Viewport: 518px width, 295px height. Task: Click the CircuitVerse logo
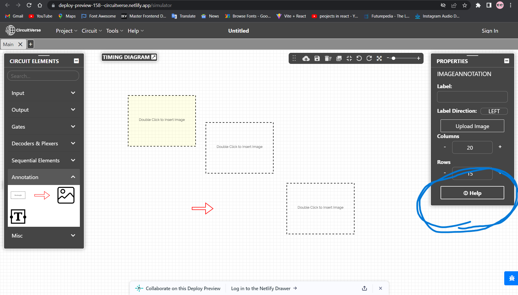point(23,30)
